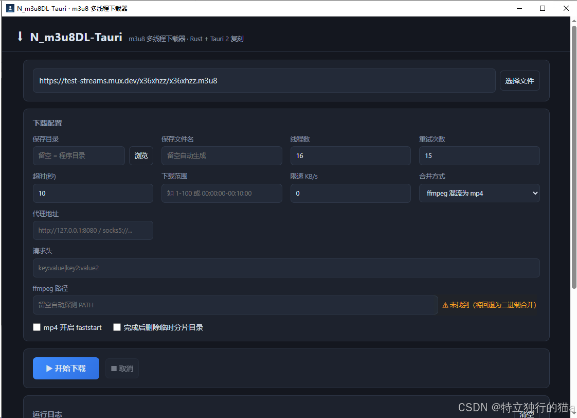
Task: Click the 运行日志 heading
Action: coord(47,414)
